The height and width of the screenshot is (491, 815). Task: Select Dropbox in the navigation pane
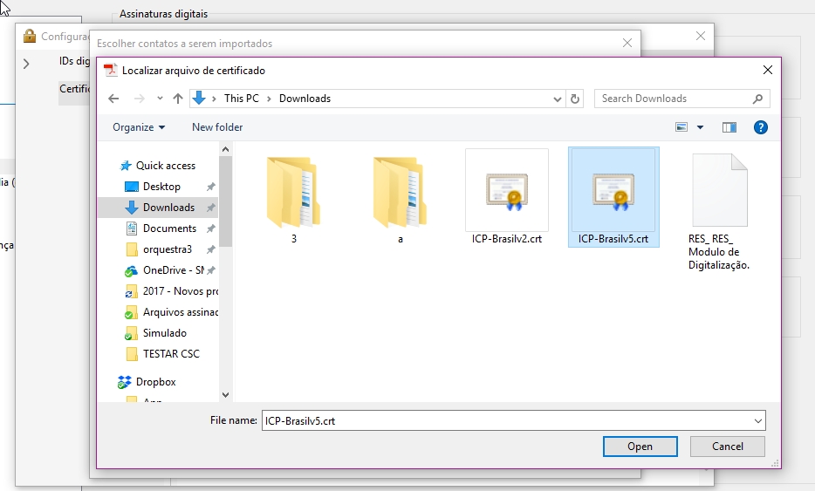(155, 382)
